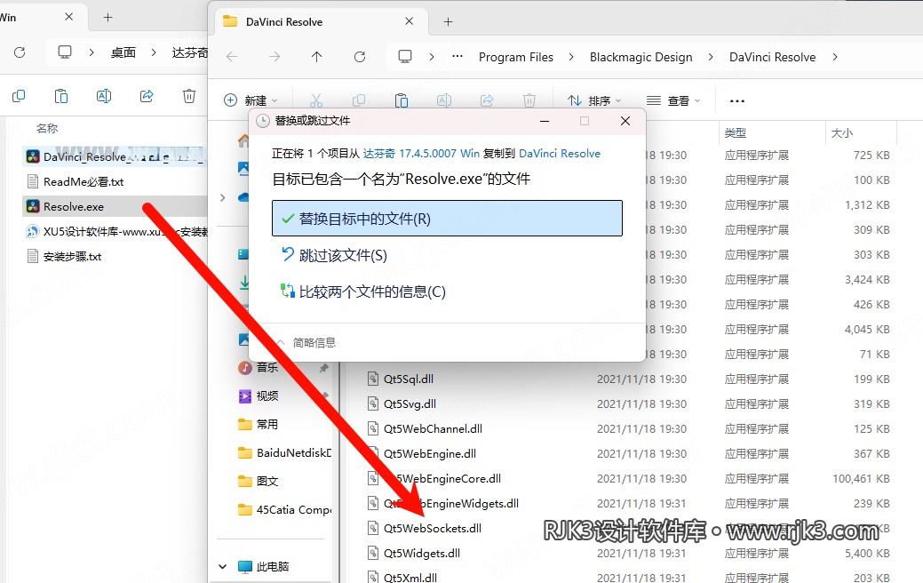Open the See more three-dots toolbar menu
The height and width of the screenshot is (583, 923).
click(737, 100)
